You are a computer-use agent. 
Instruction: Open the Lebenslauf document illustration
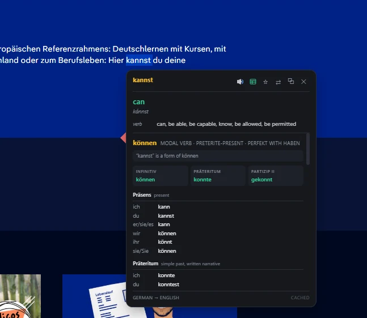point(111,301)
